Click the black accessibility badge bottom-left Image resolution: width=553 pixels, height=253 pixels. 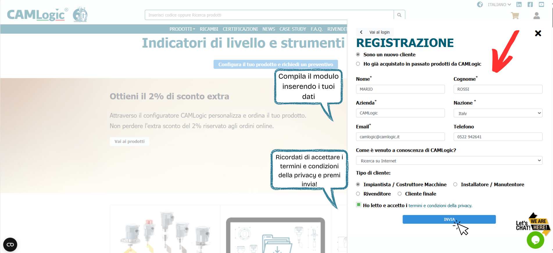click(10, 245)
